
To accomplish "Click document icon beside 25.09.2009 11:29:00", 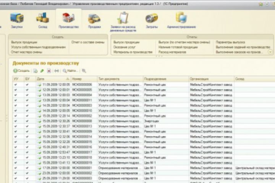I will pyautogui.click(x=39, y=178).
